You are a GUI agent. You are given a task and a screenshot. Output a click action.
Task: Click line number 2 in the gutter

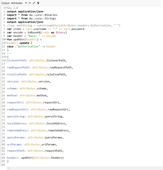(4, 11)
